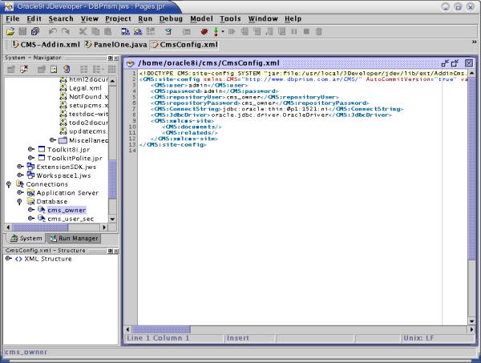
Task: Expand the ExtensionSDK.jws workspace node
Action: [20, 167]
